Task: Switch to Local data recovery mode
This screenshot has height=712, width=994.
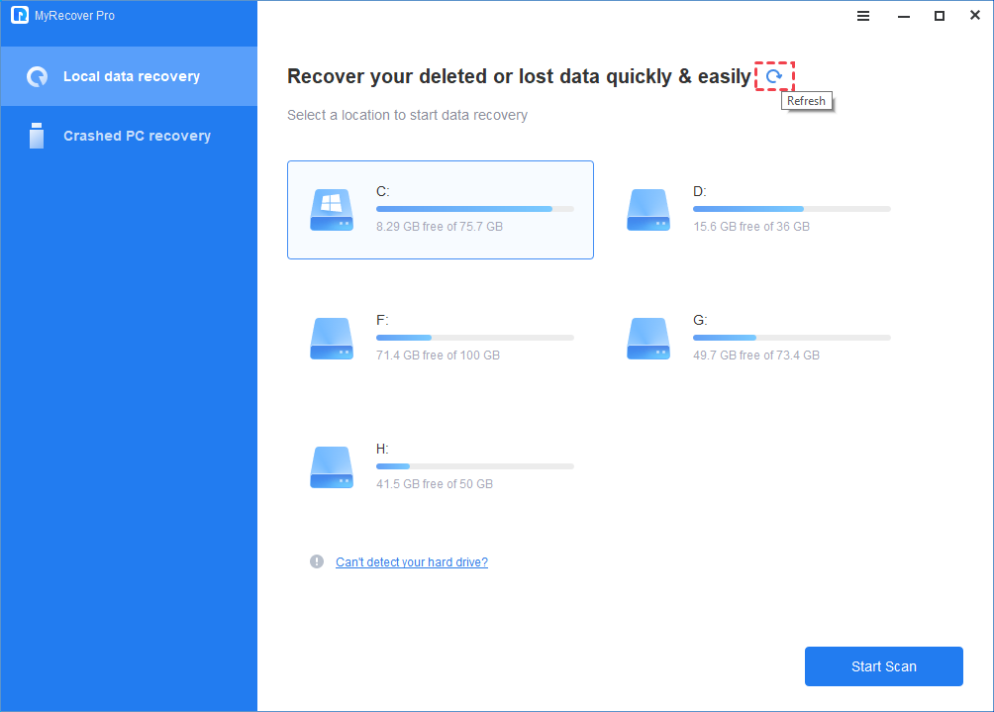Action: click(x=129, y=75)
